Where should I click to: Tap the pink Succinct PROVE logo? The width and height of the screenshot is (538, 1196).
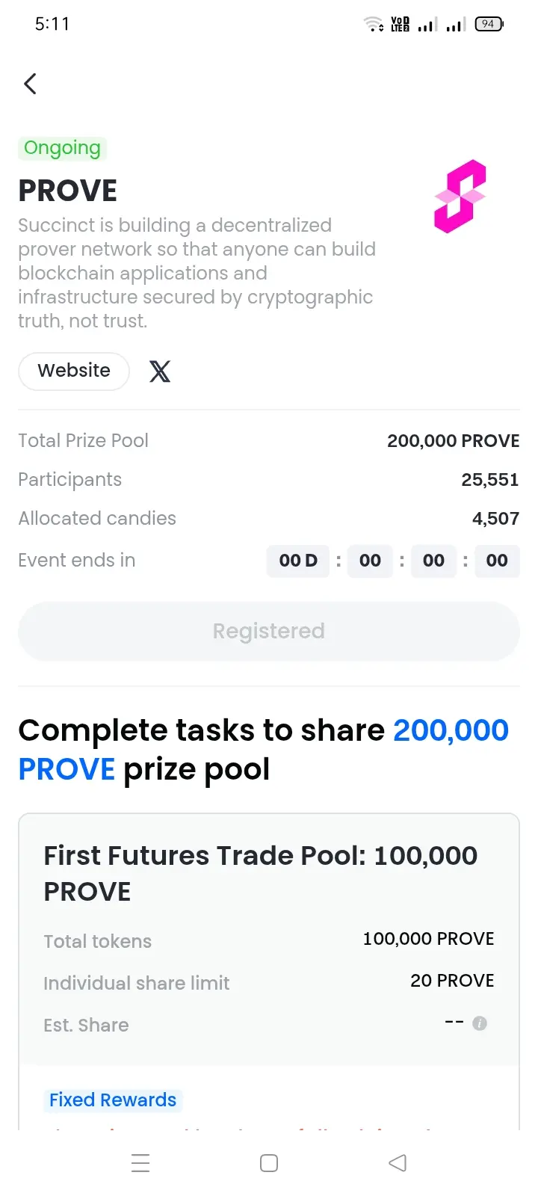click(460, 197)
